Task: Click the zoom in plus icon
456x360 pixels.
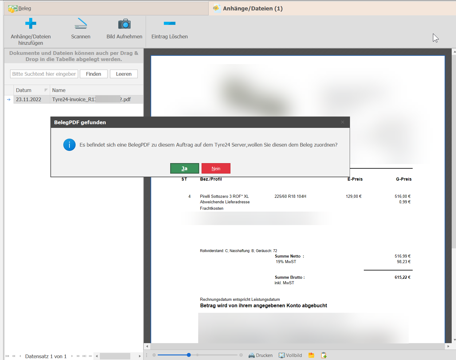Action: pos(241,355)
